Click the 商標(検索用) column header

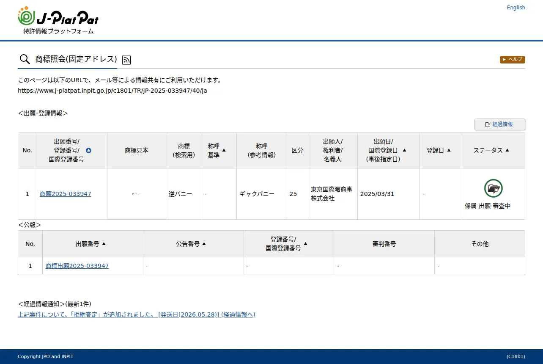pyautogui.click(x=184, y=150)
